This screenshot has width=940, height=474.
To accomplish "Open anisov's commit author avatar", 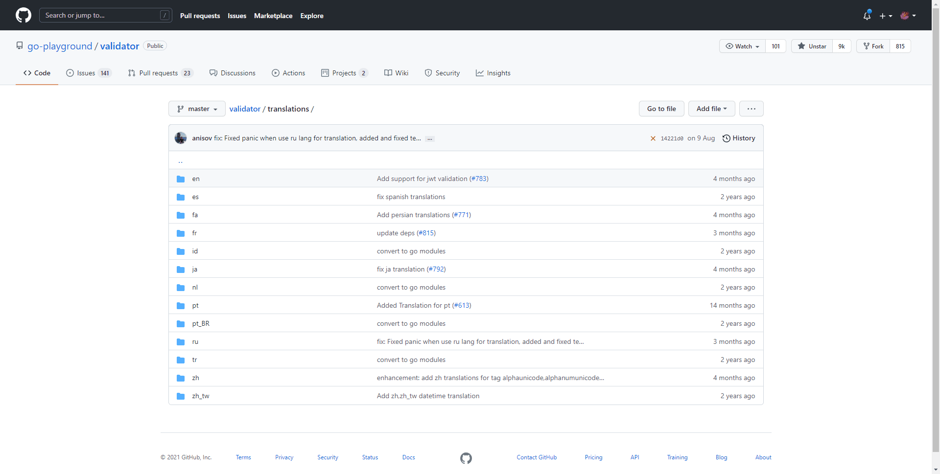I will tap(181, 138).
